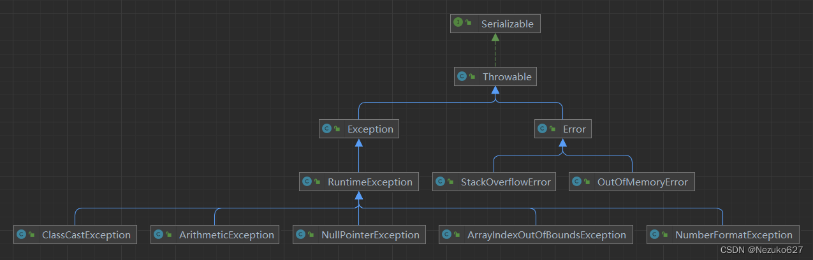Click the class icon on Throwable
The height and width of the screenshot is (260, 813).
[462, 76]
